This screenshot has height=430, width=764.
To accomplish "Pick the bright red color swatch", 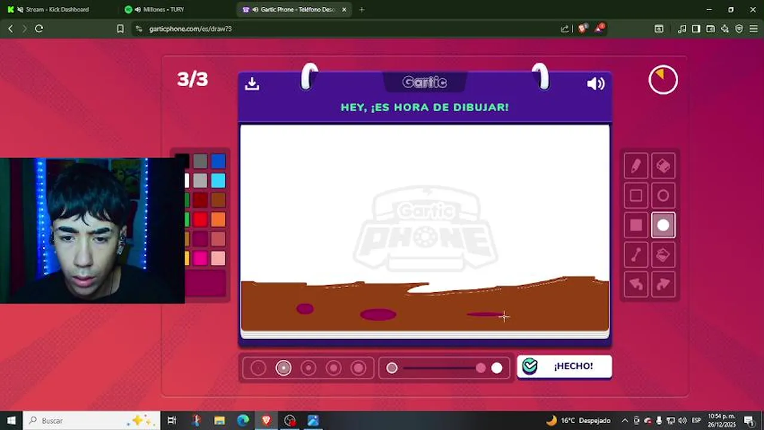I will [x=200, y=219].
